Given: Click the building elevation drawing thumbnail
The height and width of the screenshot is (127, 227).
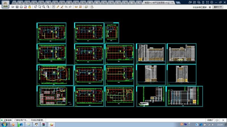Looking at the screenshot, I should [151, 54].
